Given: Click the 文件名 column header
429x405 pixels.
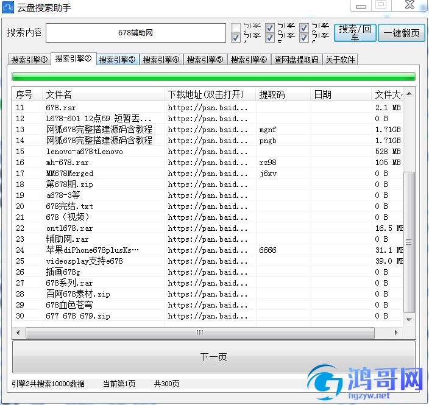Looking at the screenshot, I should tap(104, 94).
